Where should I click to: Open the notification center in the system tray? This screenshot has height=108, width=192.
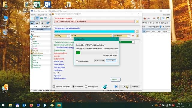188,105
